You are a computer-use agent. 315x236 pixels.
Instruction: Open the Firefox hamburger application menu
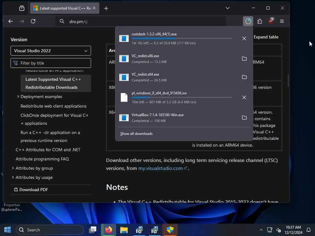(x=282, y=21)
